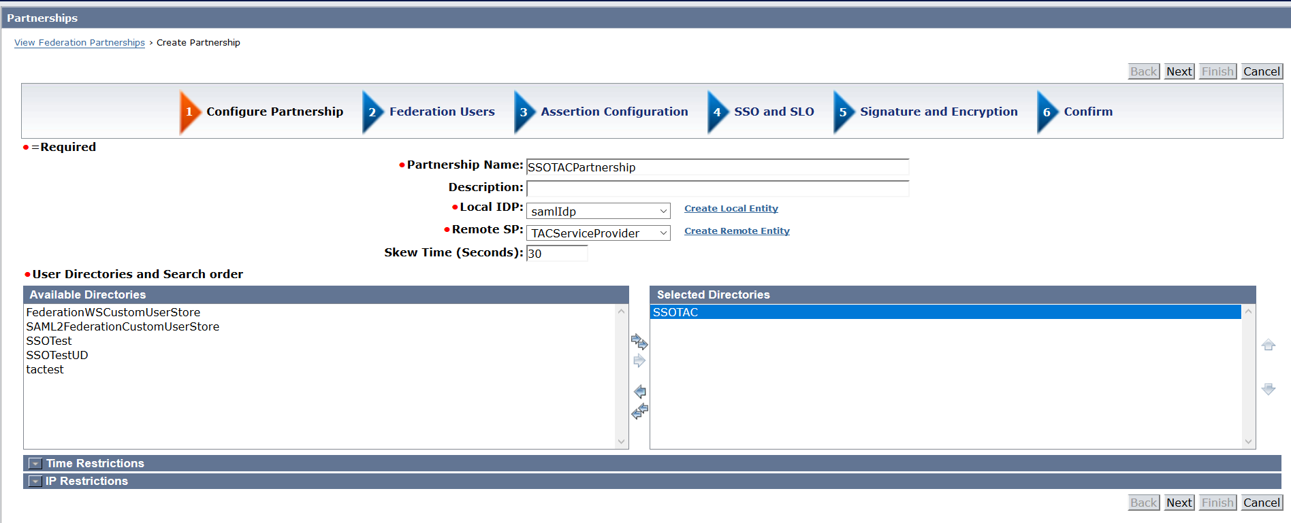Click the Description text field
The image size is (1291, 523).
click(x=717, y=188)
